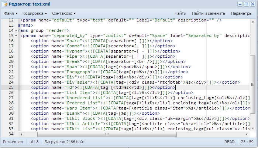Screen dimensions: 258x148
Task: Collapse the code fold at line 15
Action: [x=16, y=36]
